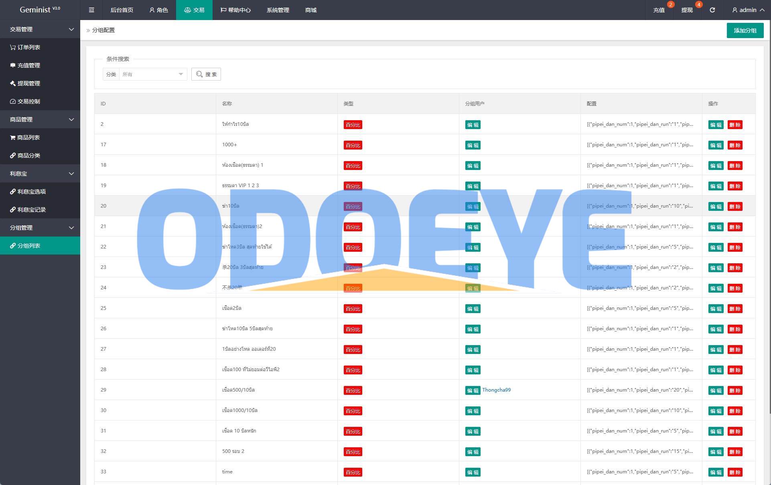This screenshot has height=485, width=771.
Task: Open 充值管理 sidebar item
Action: click(x=28, y=65)
